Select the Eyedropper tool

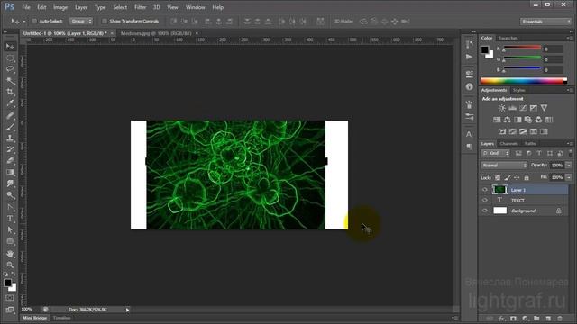coord(10,103)
